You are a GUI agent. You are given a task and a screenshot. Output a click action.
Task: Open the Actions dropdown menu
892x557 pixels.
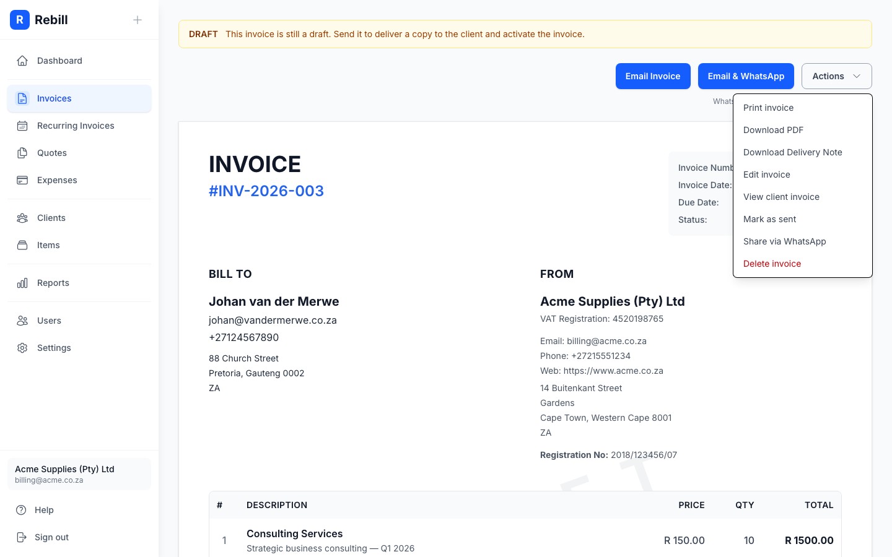click(836, 76)
